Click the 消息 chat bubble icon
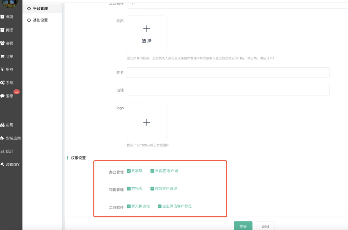Image resolution: width=348 pixels, height=230 pixels. (2, 96)
